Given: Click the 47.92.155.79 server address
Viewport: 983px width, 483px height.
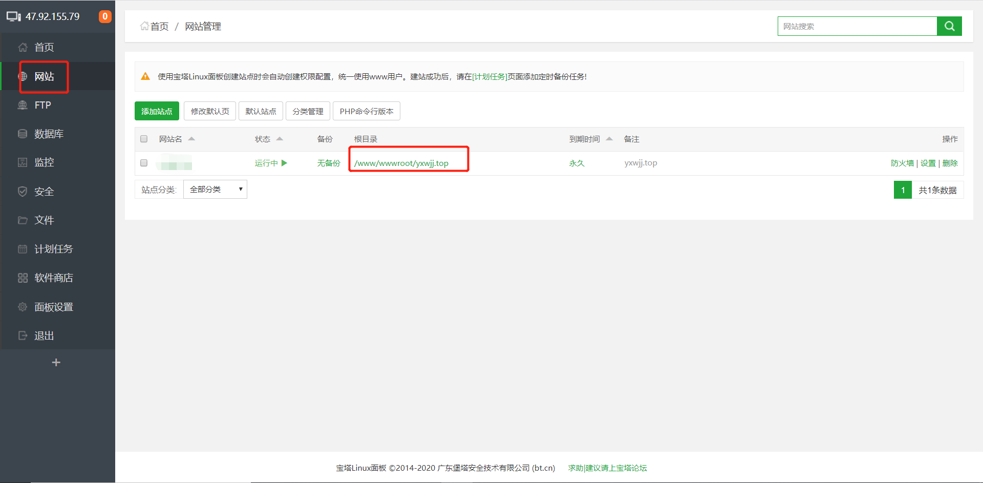Looking at the screenshot, I should pos(53,16).
